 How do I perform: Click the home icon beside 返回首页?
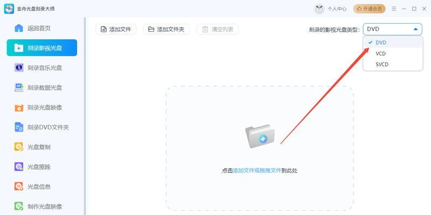(x=19, y=28)
